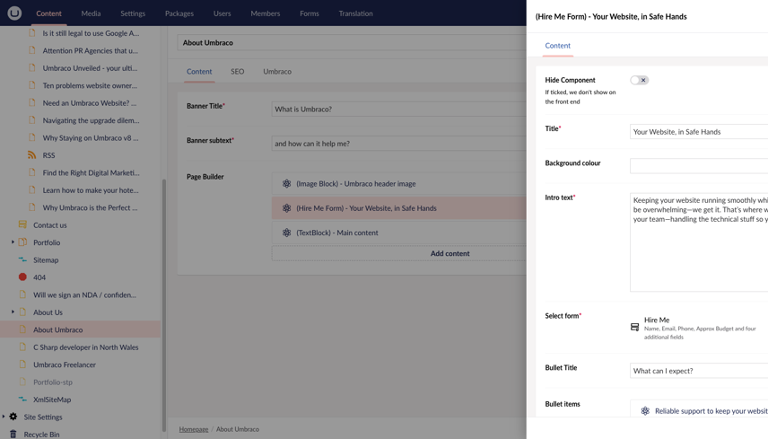Click the Umbraco logo icon
This screenshot has width=768, height=439.
14,13
